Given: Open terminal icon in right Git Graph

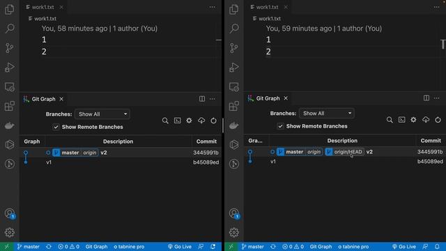Looking at the screenshot, I should [x=402, y=120].
